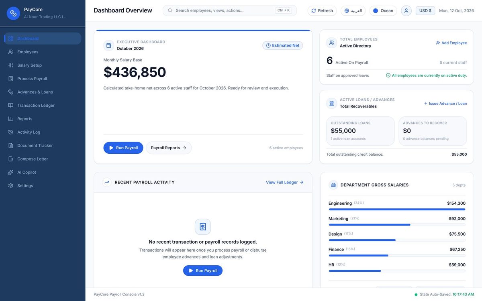The image size is (482, 301).
Task: Open the user profile icon
Action: point(406,10)
